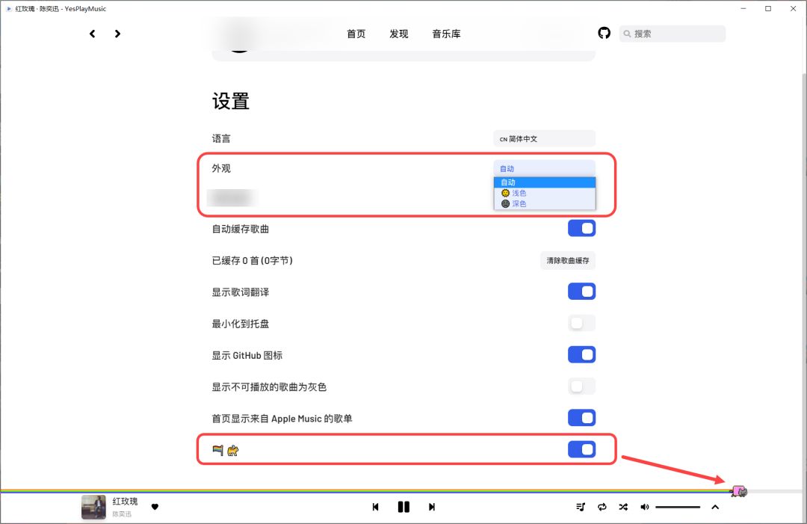The image size is (807, 524).
Task: Toggle the rainbow flag Nyan cat switch
Action: [581, 449]
